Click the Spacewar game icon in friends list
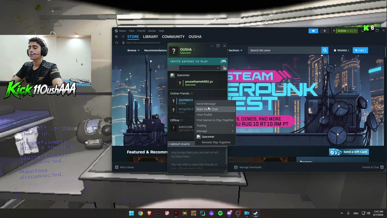 coord(172,75)
